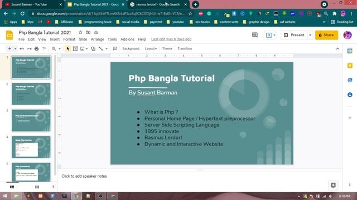Show the side panel via the bottom chevron

(x=350, y=185)
